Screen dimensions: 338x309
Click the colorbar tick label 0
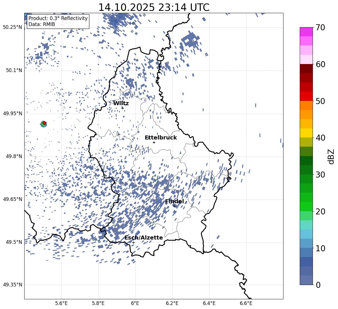[318, 285]
